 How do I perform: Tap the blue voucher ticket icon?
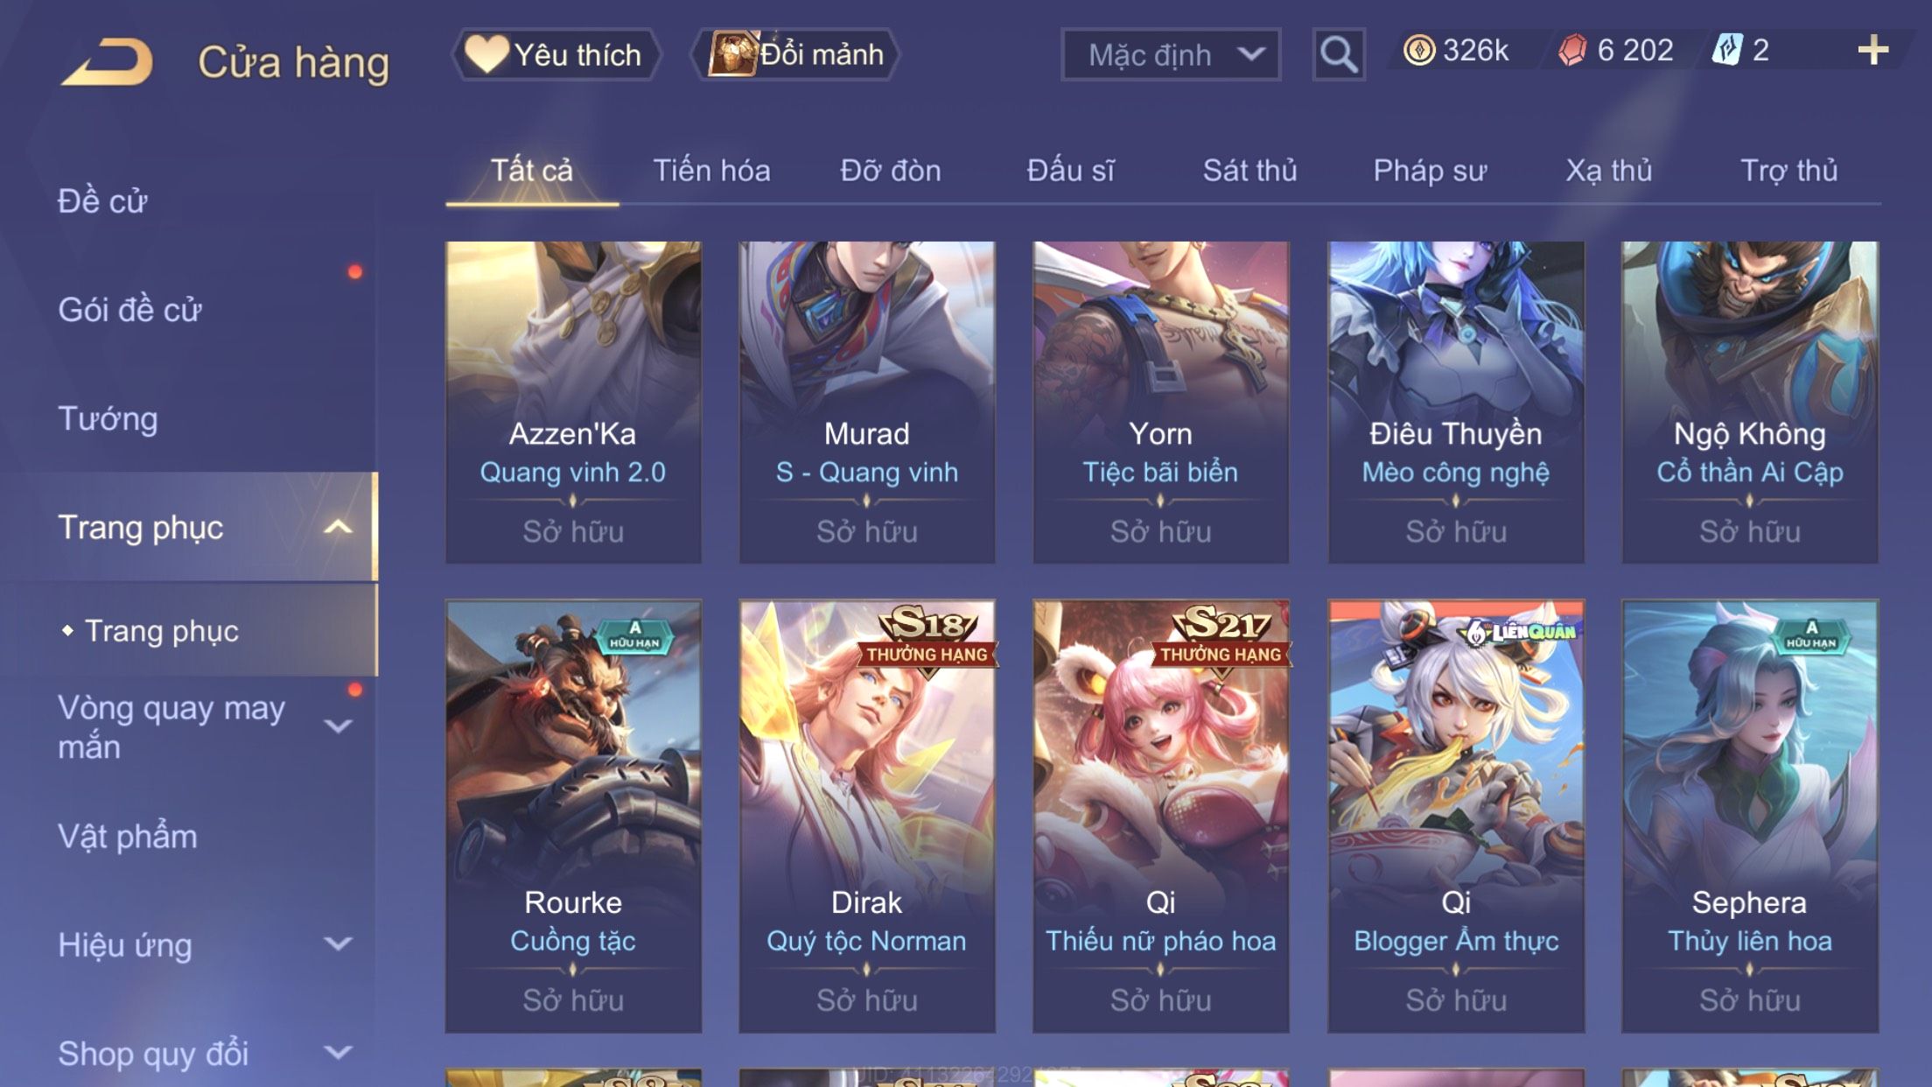[1727, 50]
